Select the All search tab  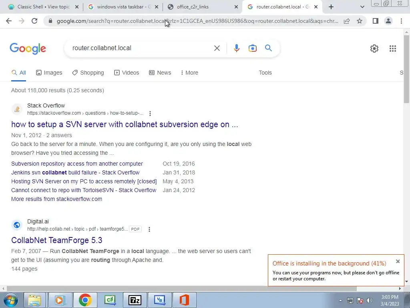(x=18, y=73)
